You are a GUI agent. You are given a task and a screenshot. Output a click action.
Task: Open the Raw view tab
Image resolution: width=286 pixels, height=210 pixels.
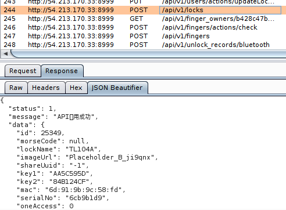[16, 88]
